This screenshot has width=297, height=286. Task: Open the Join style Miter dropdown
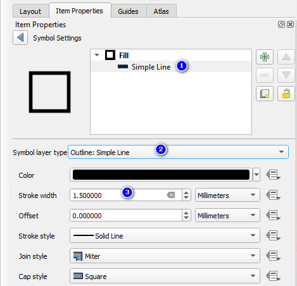pos(165,256)
